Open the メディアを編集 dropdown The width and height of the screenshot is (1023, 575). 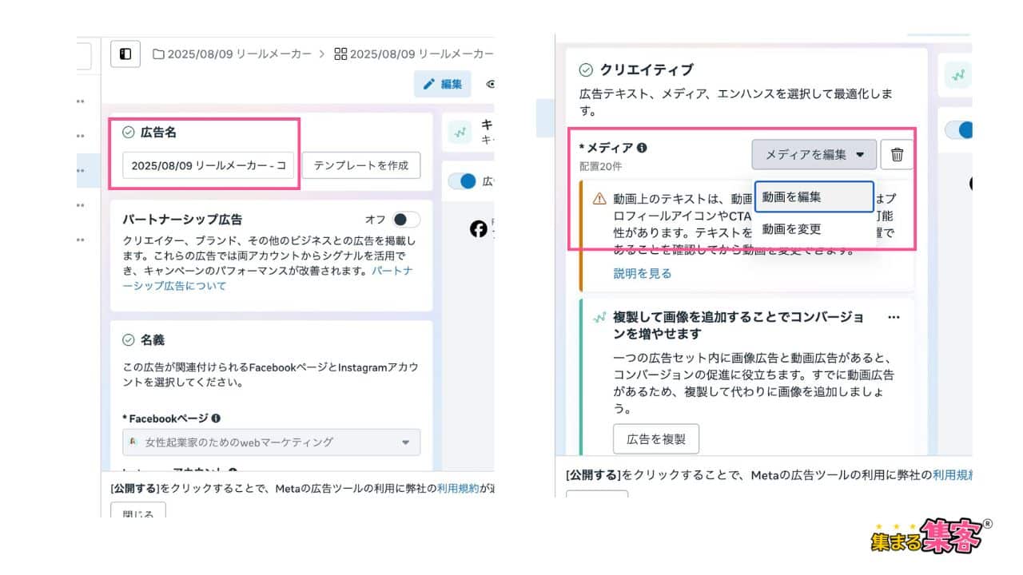(x=814, y=155)
